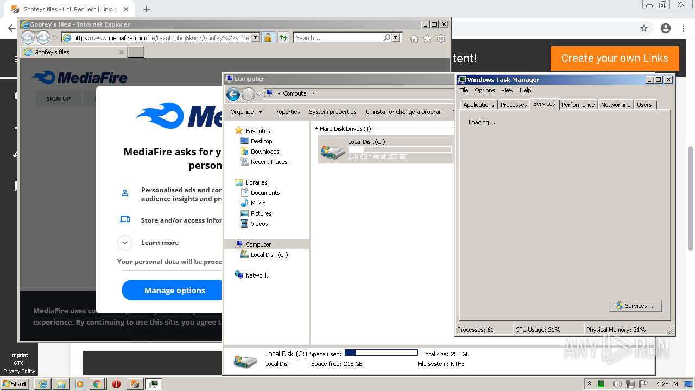Collapse Hard Disk Drives group
The width and height of the screenshot is (695, 391).
click(x=316, y=129)
